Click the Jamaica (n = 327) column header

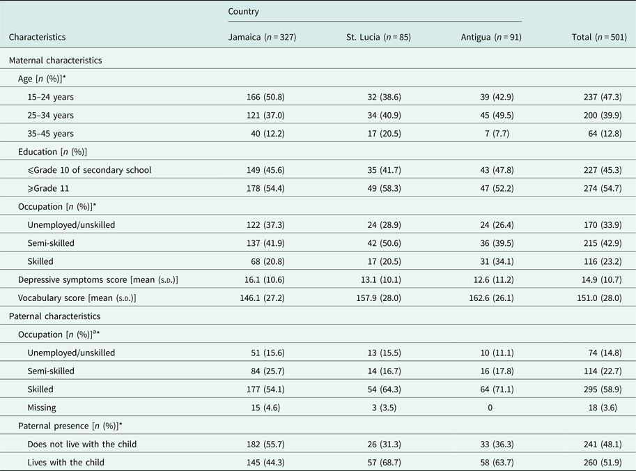263,38
